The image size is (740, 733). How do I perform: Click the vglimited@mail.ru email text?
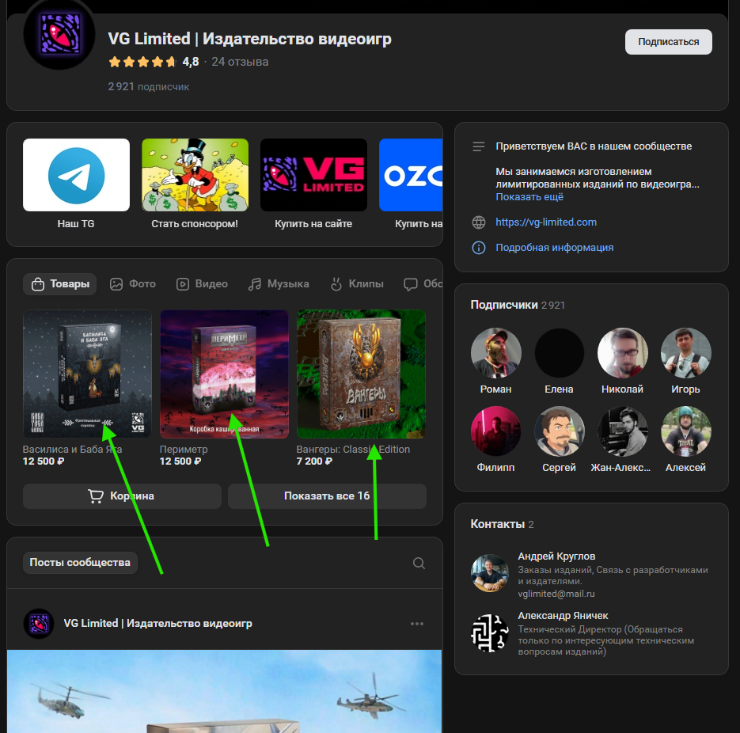point(556,594)
